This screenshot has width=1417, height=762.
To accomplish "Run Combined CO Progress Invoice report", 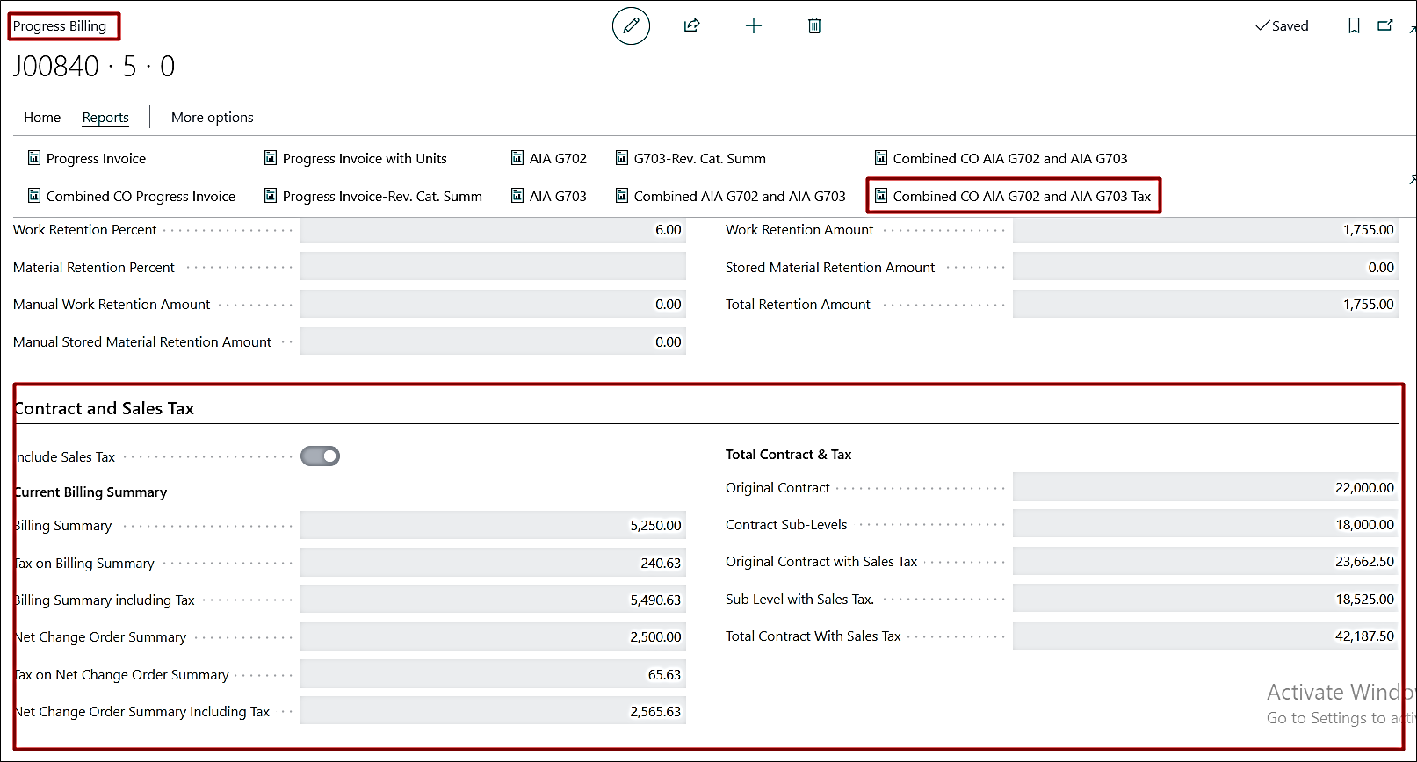I will [x=141, y=196].
